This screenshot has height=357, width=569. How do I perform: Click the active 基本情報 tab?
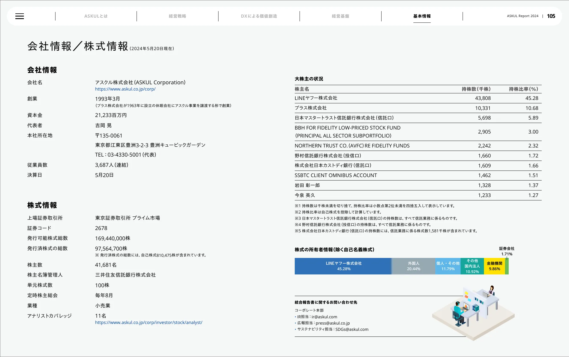pyautogui.click(x=422, y=16)
